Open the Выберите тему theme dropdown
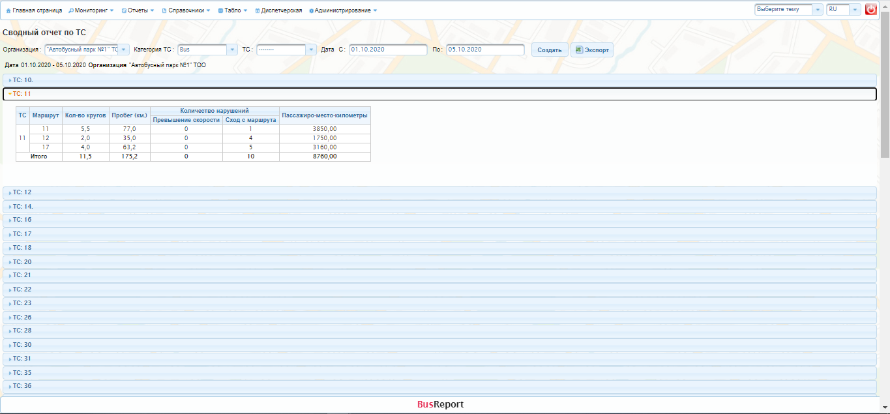The image size is (890, 414). 788,10
